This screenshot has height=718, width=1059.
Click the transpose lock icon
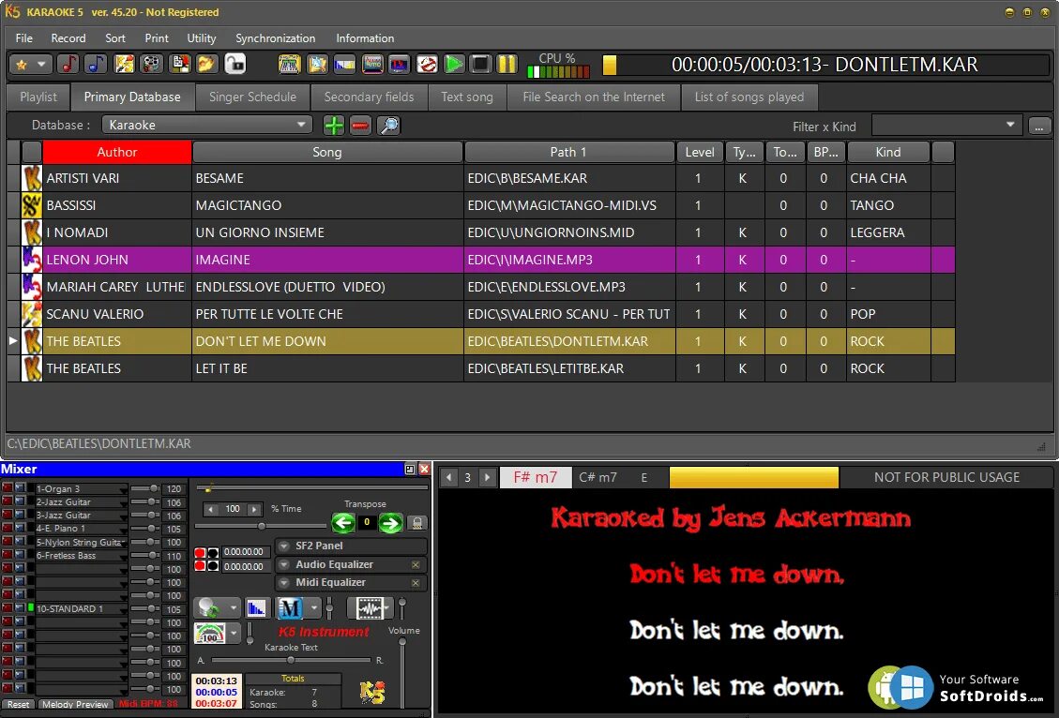click(416, 522)
